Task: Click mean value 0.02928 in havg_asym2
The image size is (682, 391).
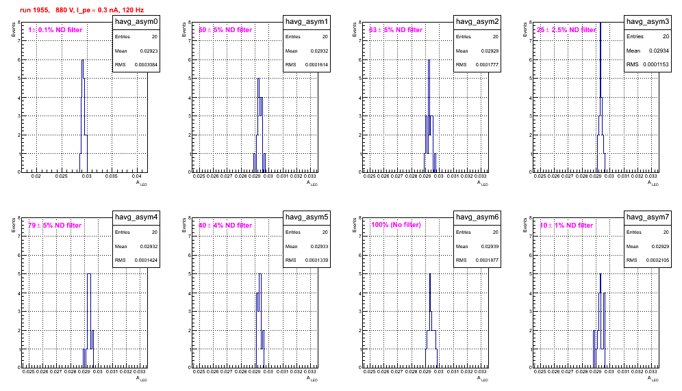Action: click(490, 51)
